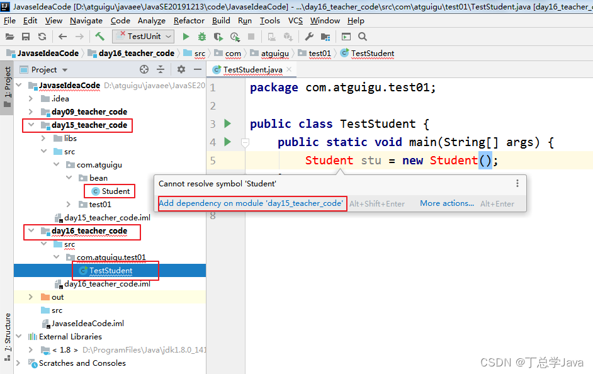This screenshot has width=593, height=374.
Task: Save all with the floppy disk icon
Action: pyautogui.click(x=26, y=37)
